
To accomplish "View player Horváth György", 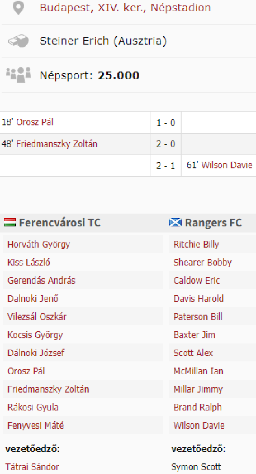I will pyautogui.click(x=39, y=244).
